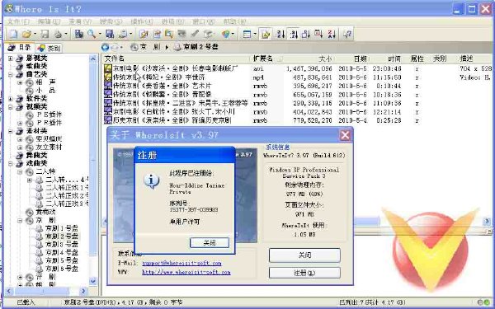Collapse the 戏曲类 tree node

pyautogui.click(x=11, y=164)
